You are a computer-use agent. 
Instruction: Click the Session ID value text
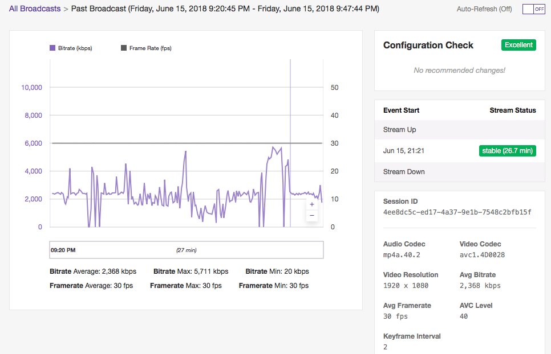(x=457, y=212)
